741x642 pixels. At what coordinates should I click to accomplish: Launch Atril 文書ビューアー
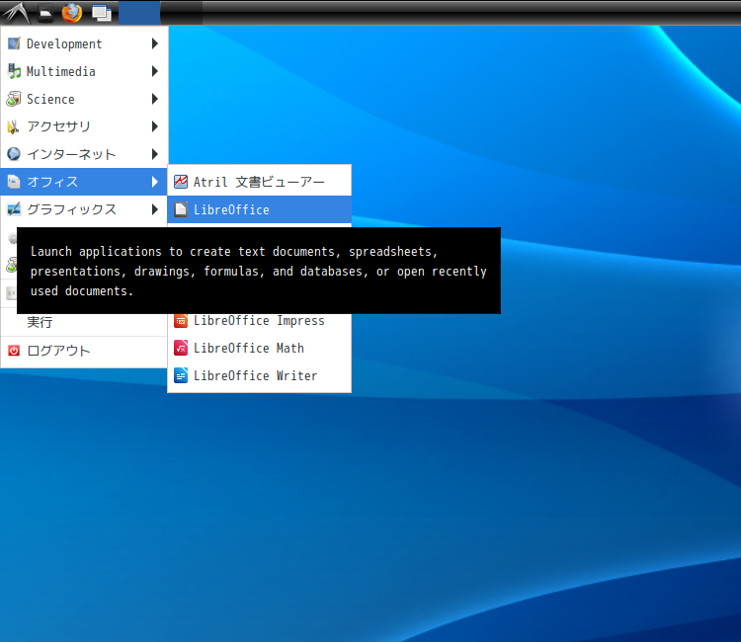(x=260, y=182)
